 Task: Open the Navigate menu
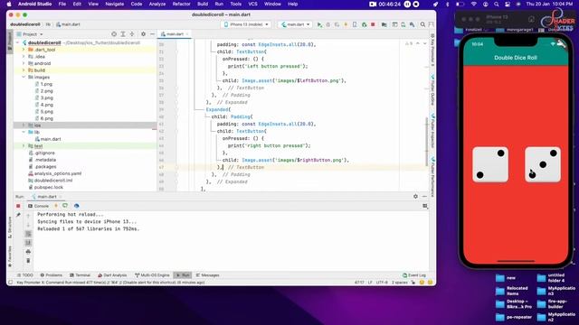coord(115,4)
